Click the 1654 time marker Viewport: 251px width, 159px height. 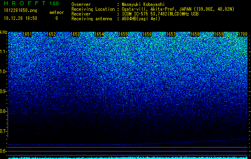[99, 34]
